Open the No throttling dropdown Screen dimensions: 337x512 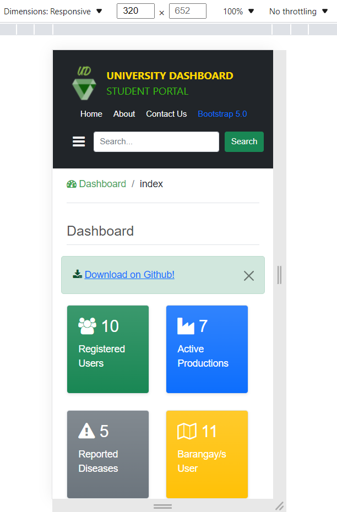pos(298,12)
